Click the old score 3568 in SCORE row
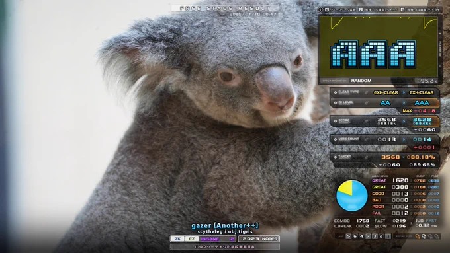The image size is (450, 253). 386,120
